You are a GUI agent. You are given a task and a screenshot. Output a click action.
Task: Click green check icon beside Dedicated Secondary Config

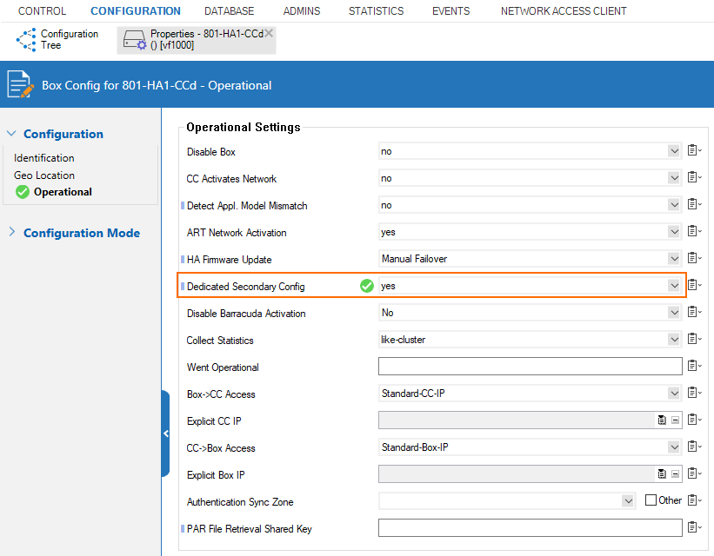pos(366,286)
